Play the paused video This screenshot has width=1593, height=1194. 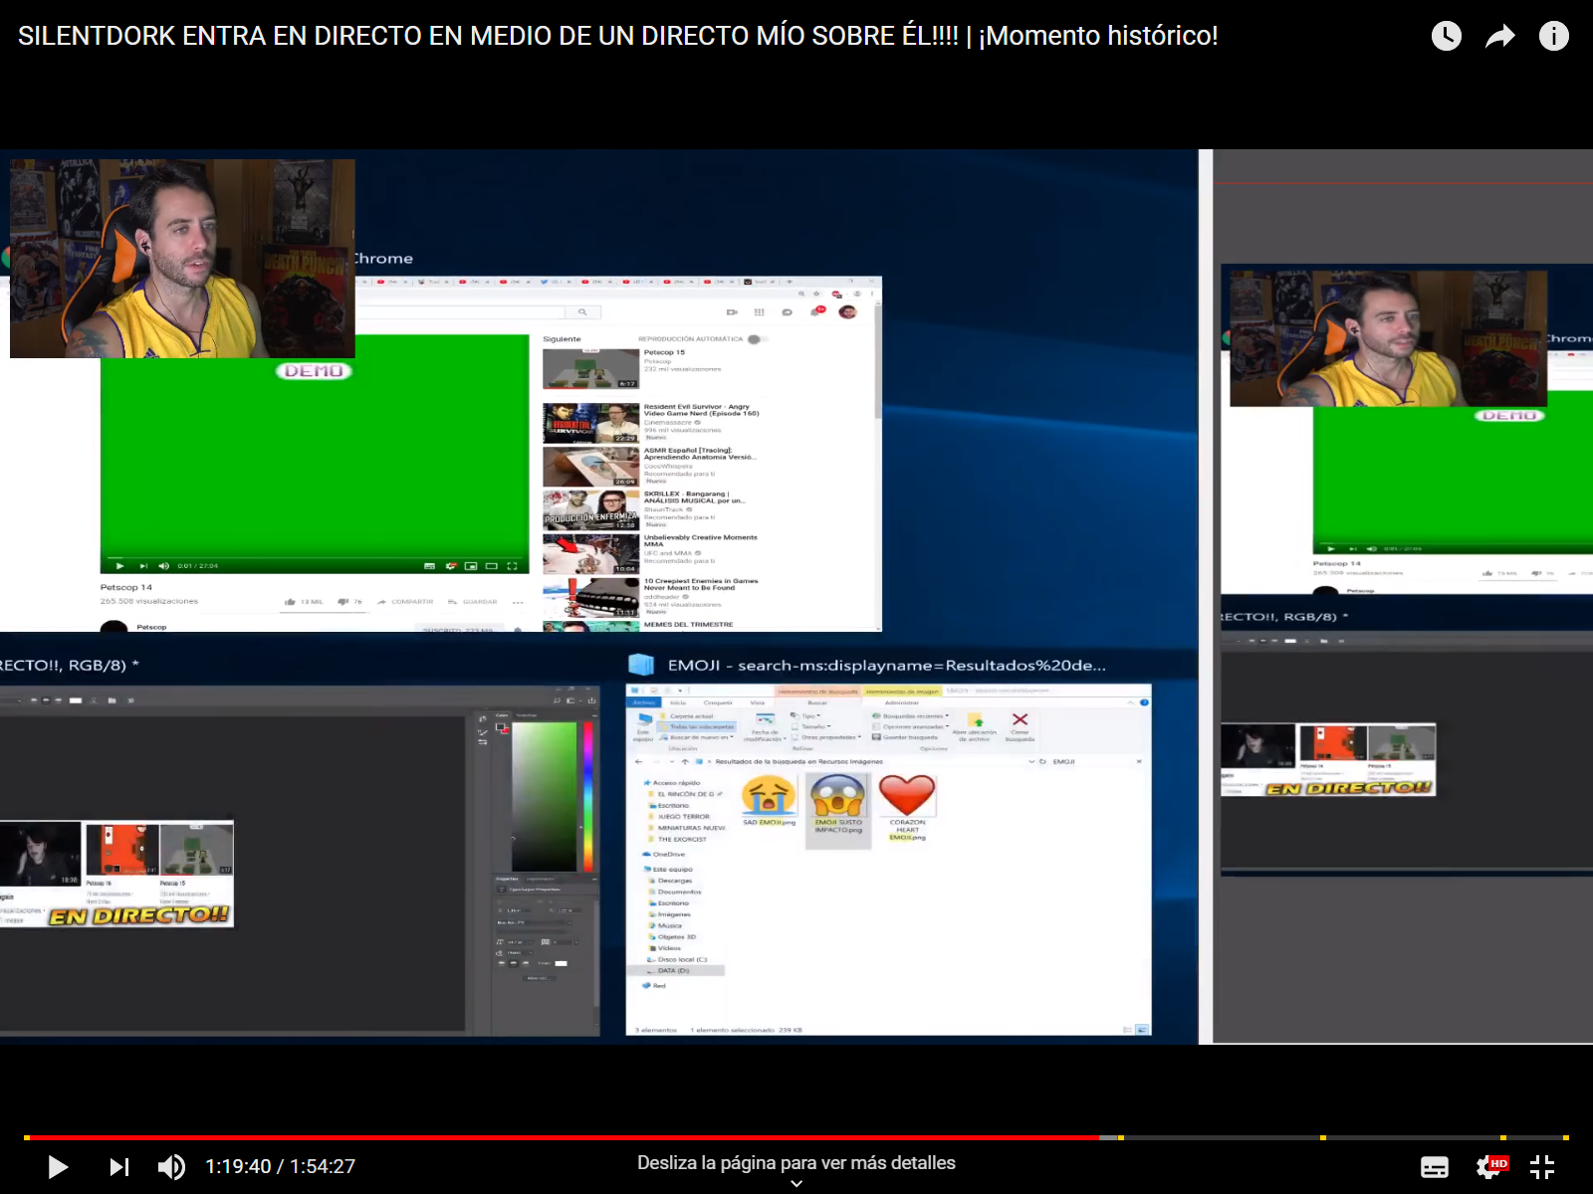(58, 1166)
